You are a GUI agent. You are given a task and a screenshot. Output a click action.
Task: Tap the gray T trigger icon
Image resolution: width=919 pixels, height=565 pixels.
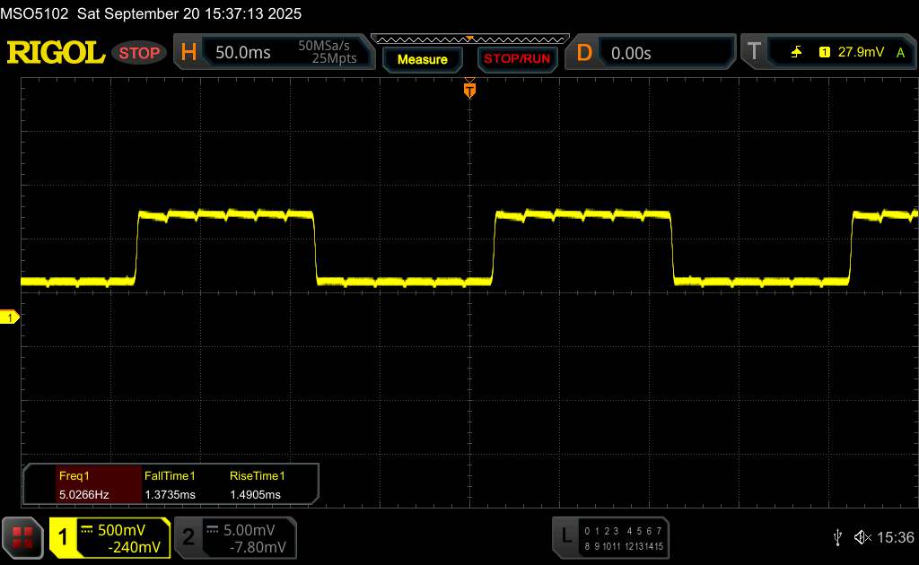752,53
